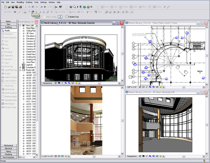This screenshot has width=210, height=163.
Task: Switch to the View design bar tab
Action: click(9, 24)
